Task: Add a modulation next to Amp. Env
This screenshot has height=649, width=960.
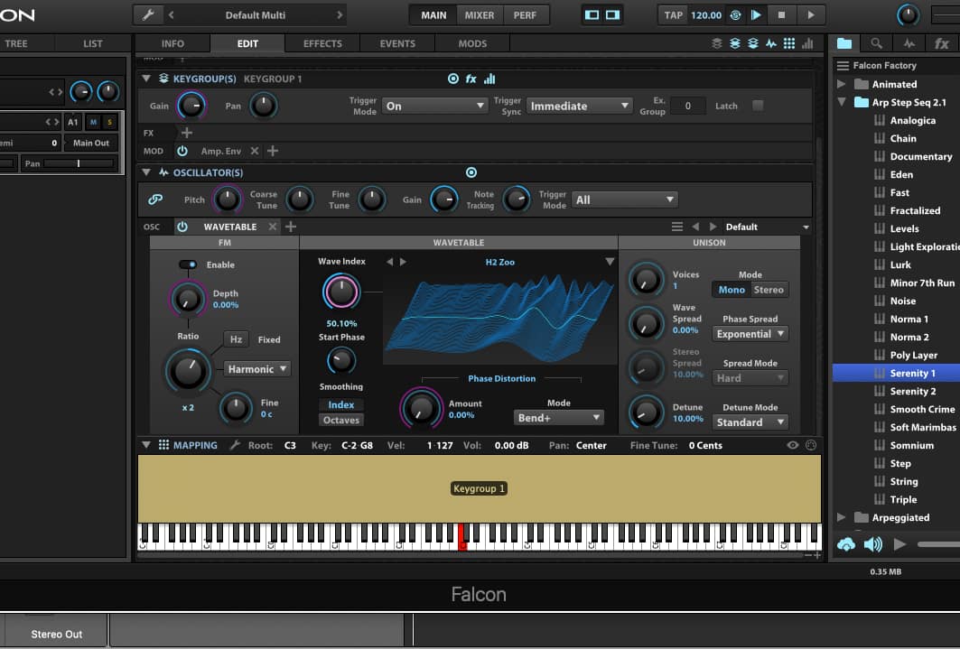Action: pos(273,151)
